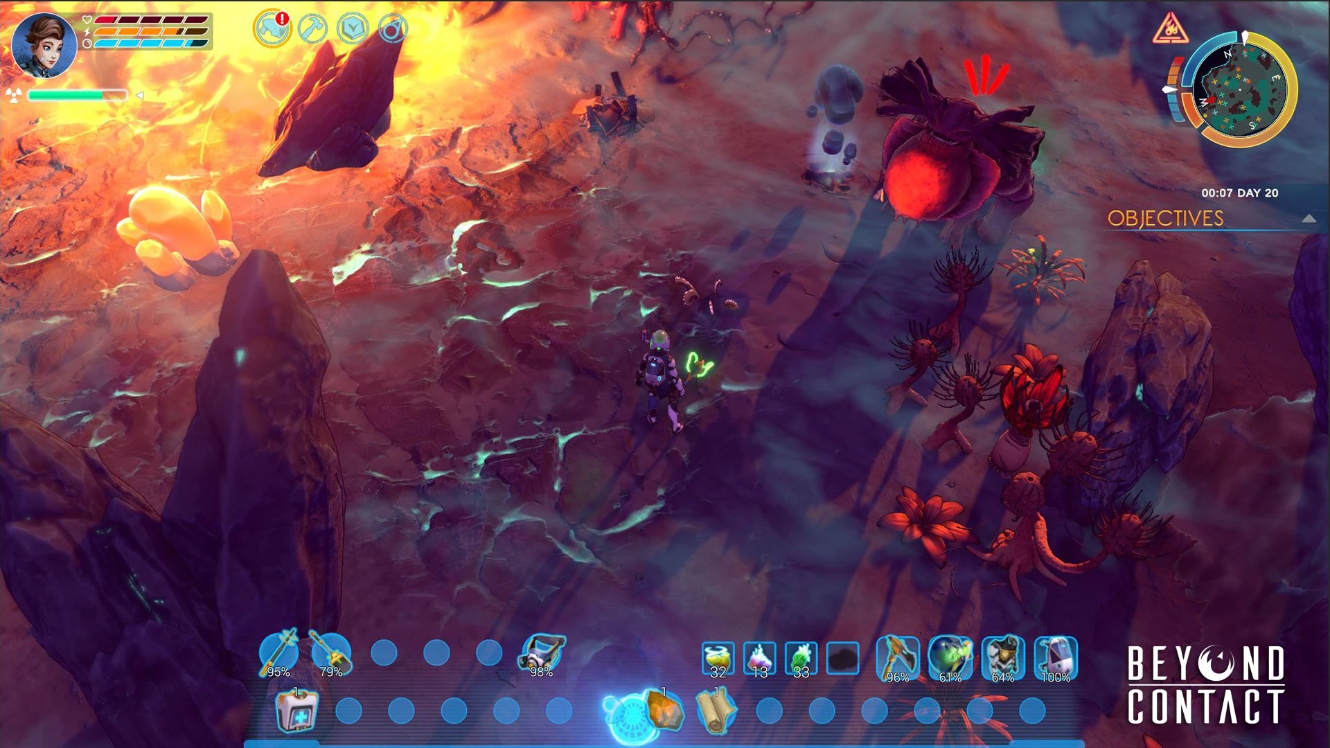
Task: Open the hammer crafting menu
Action: point(312,29)
